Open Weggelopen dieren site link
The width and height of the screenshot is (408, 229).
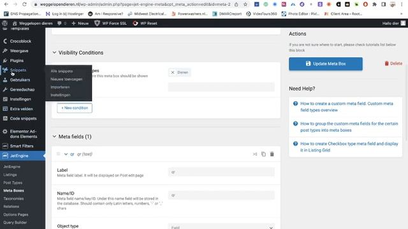(33, 23)
